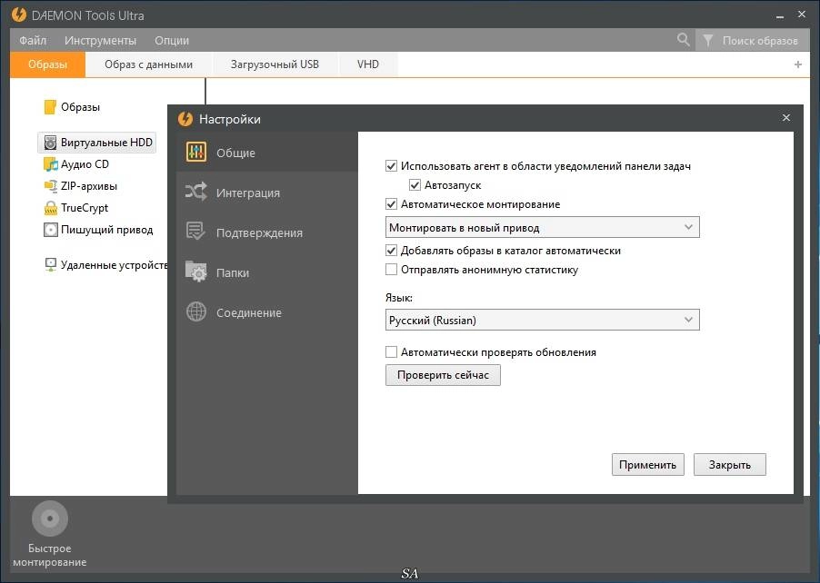The width and height of the screenshot is (820, 583).
Task: Select Соединение settings category label
Action: [x=249, y=313]
